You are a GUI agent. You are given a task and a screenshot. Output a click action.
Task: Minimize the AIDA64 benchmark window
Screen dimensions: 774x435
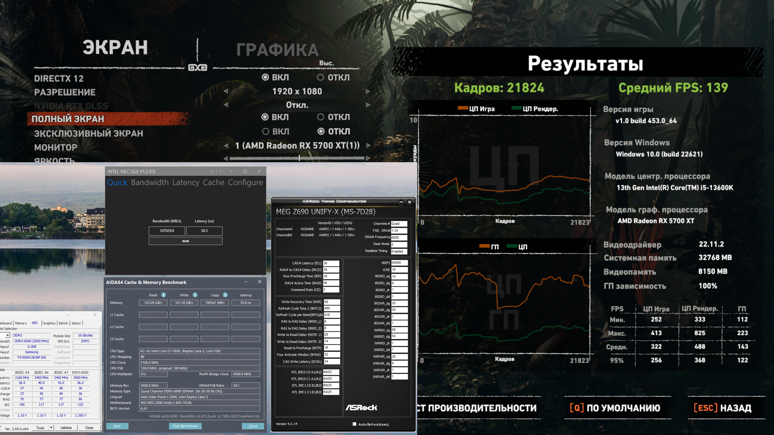(x=246, y=282)
